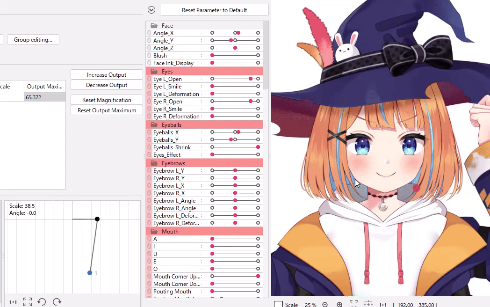Click Reset Output Maximum button
The width and height of the screenshot is (490, 307).
107,110
